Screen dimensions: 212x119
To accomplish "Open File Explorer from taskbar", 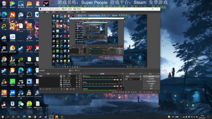I will [29, 117].
